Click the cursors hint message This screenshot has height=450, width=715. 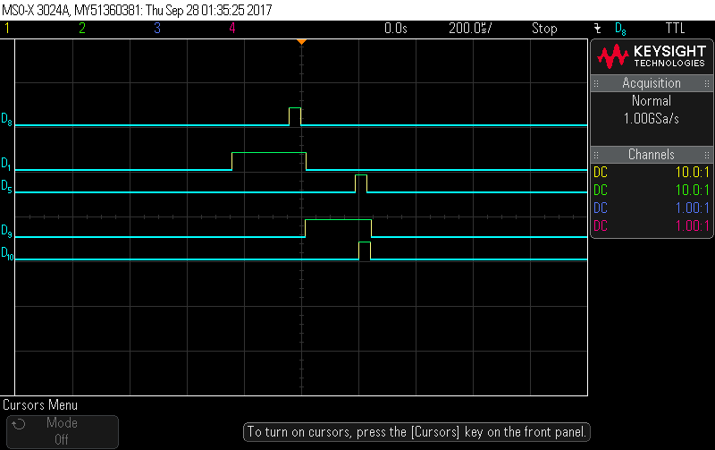416,432
